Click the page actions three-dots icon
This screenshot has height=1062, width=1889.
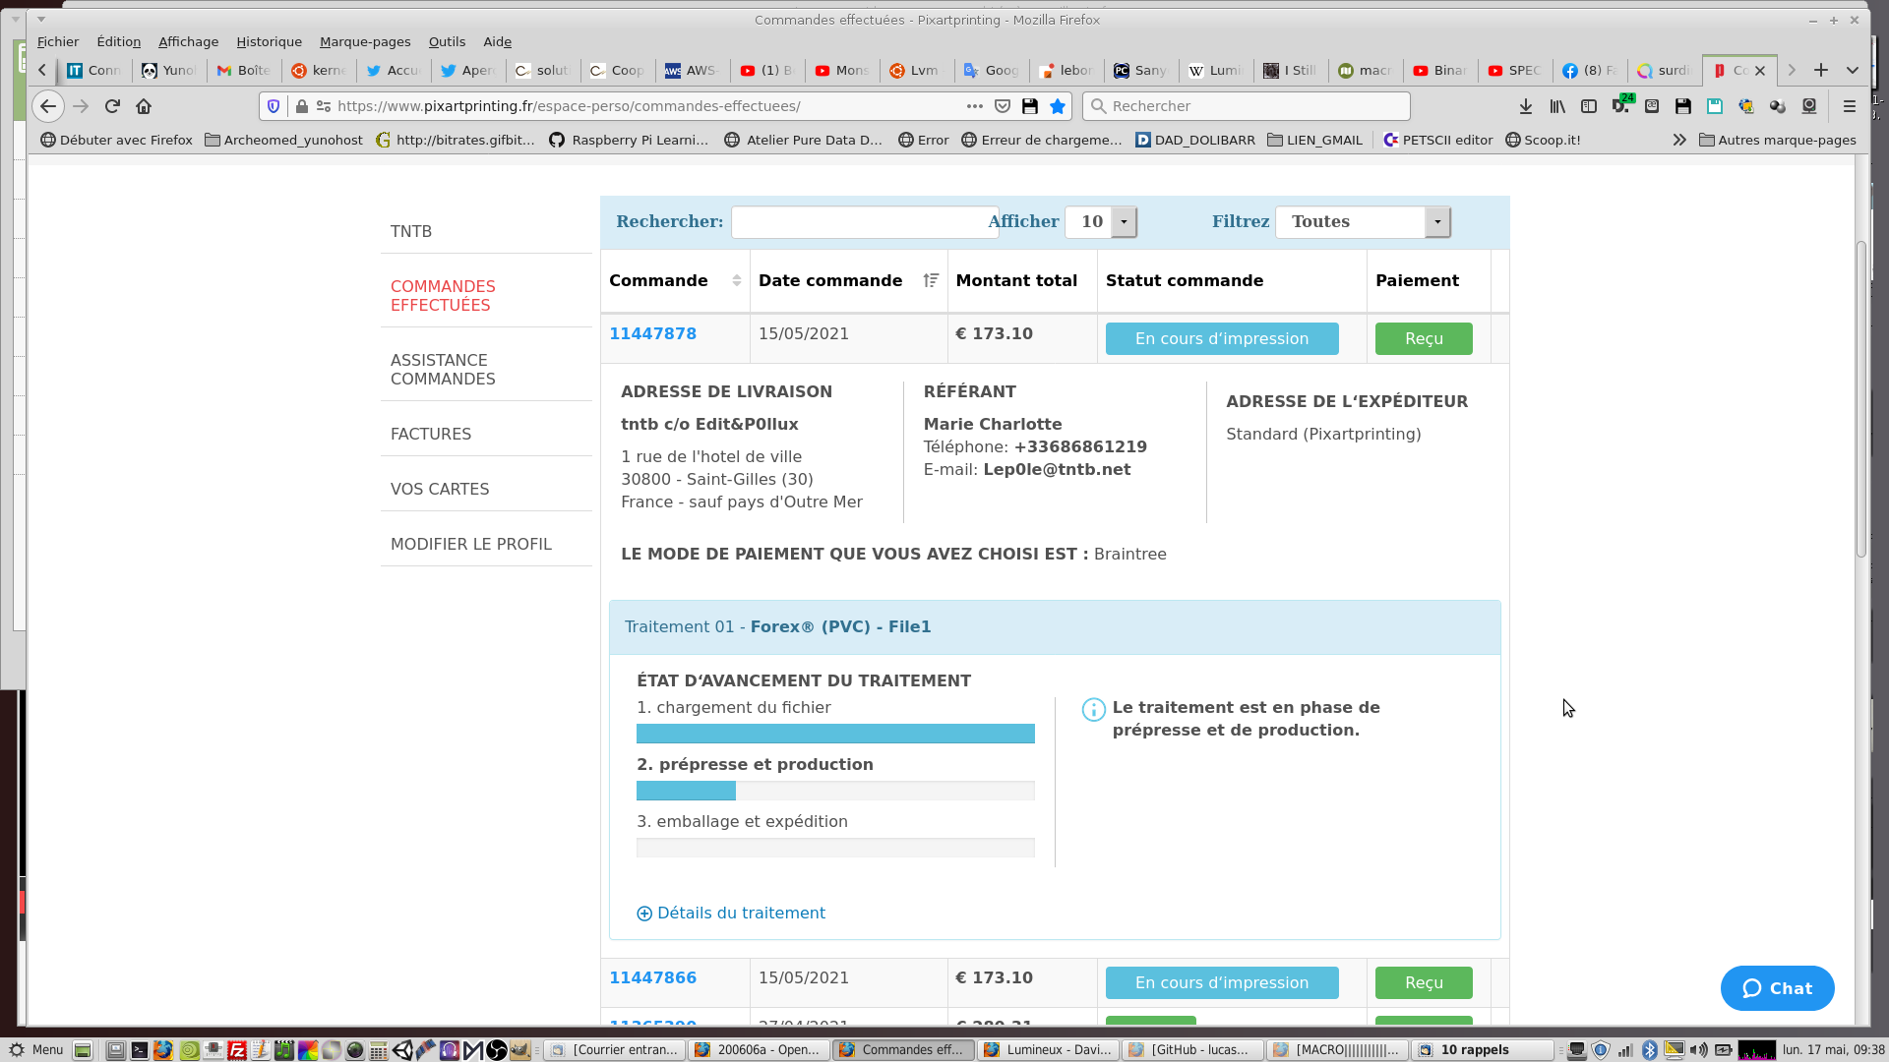974,106
